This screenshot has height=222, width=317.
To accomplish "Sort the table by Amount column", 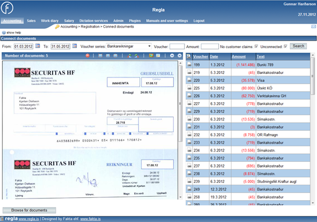I will pos(238,57).
